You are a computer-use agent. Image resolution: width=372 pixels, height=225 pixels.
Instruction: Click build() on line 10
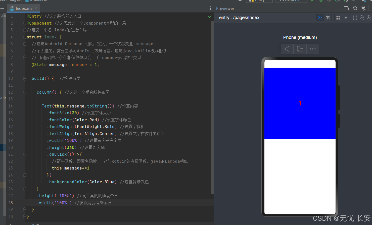(40, 78)
